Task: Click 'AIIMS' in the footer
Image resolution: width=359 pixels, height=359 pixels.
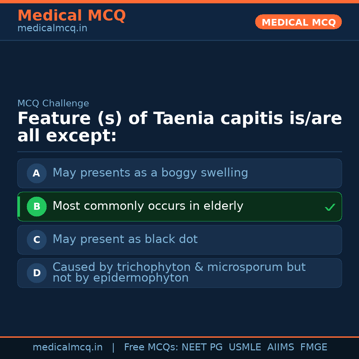Action: pyautogui.click(x=281, y=347)
